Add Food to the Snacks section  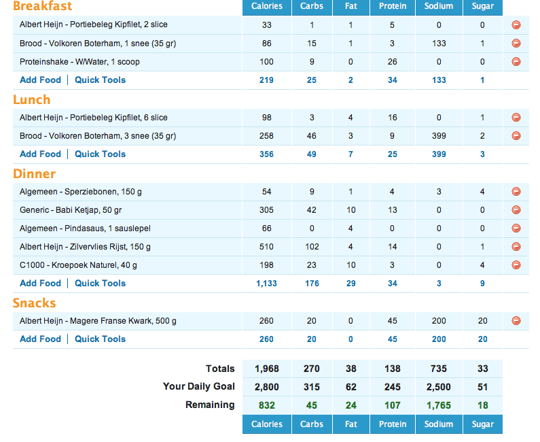click(40, 339)
